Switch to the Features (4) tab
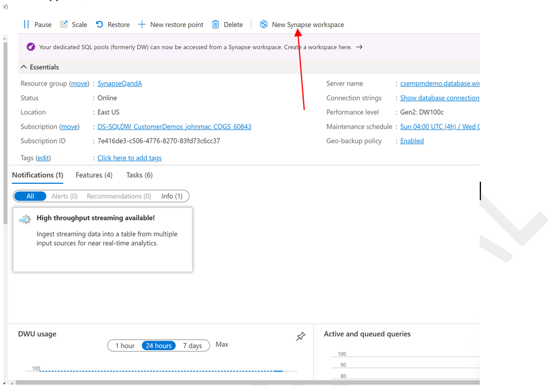This screenshot has height=386, width=551. click(94, 175)
